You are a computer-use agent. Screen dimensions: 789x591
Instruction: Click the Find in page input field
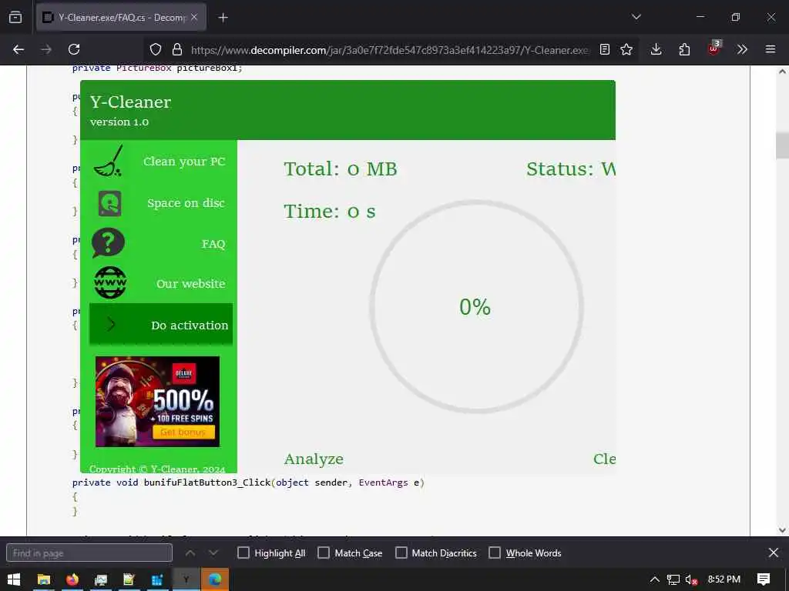[89, 553]
